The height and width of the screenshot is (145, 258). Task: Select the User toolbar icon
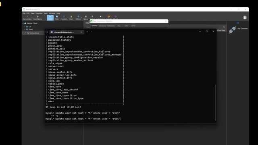pos(71,18)
